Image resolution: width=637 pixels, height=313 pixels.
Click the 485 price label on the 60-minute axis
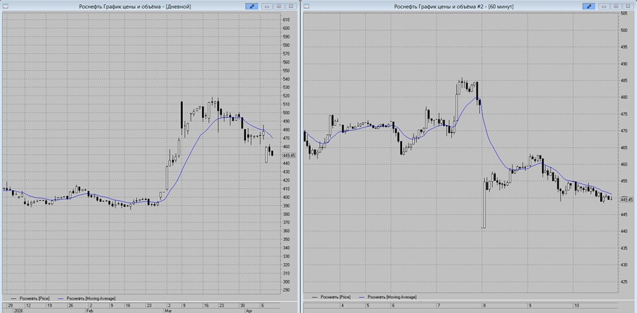(623, 80)
